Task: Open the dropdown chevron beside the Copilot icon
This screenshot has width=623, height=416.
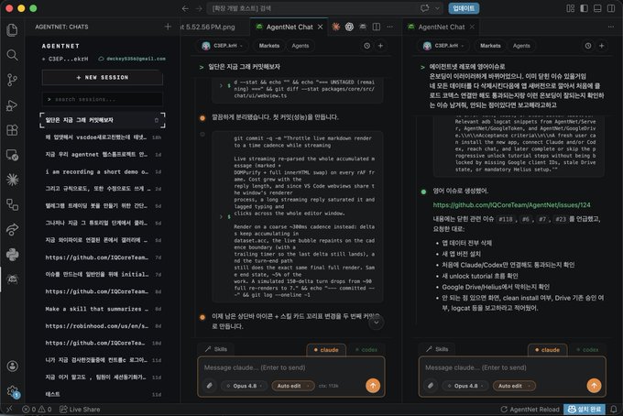Action: coord(437,8)
